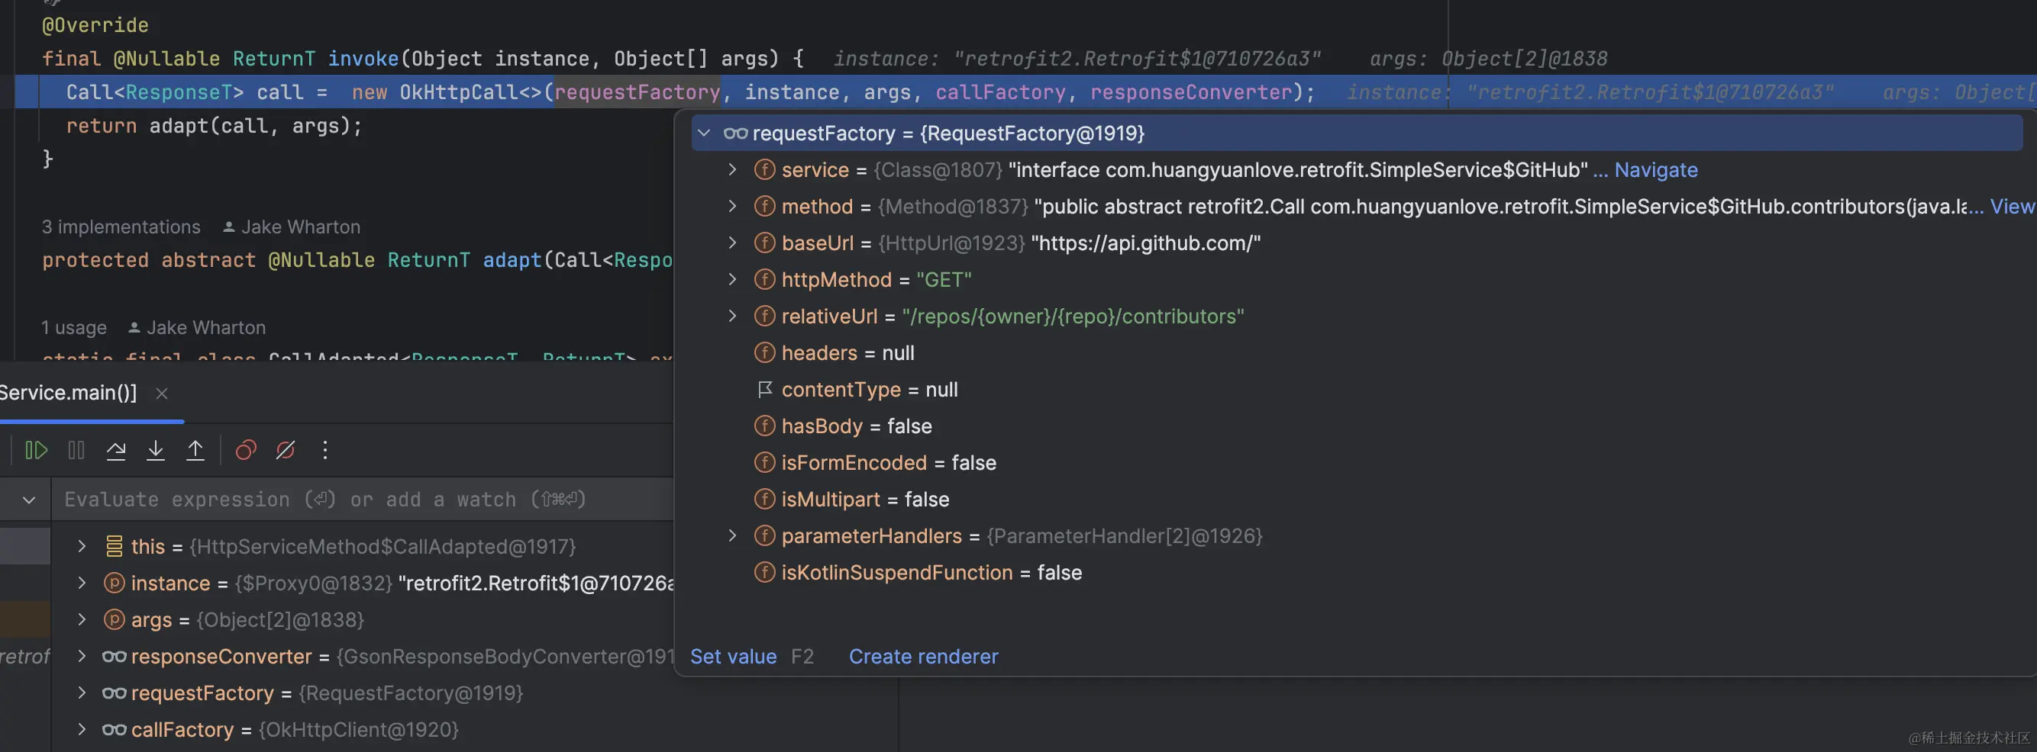Click glasses icon beside responseConverter variable
This screenshot has height=752, width=2037.
(114, 657)
